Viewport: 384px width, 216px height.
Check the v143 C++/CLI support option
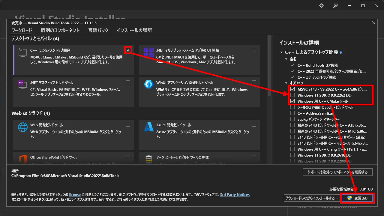(x=292, y=137)
